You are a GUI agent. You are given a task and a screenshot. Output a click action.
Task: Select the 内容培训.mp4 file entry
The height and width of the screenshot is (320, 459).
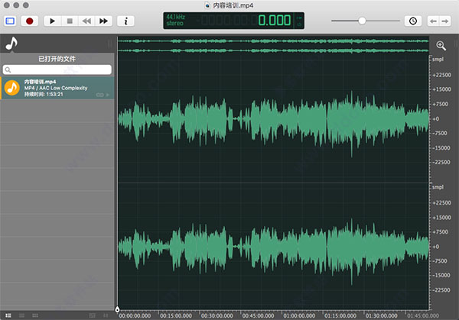click(x=57, y=88)
